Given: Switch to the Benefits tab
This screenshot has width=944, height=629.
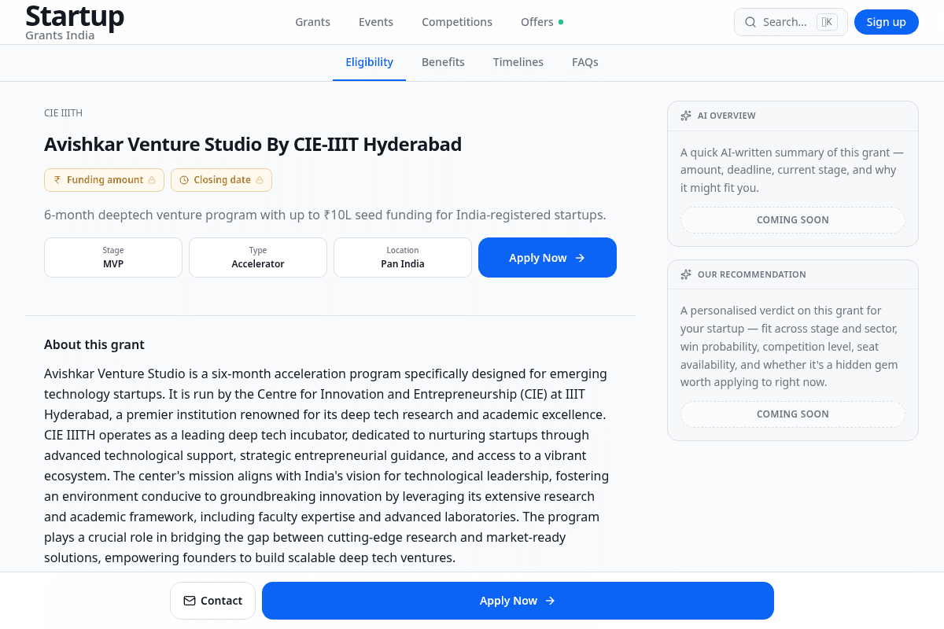Looking at the screenshot, I should click(x=443, y=62).
